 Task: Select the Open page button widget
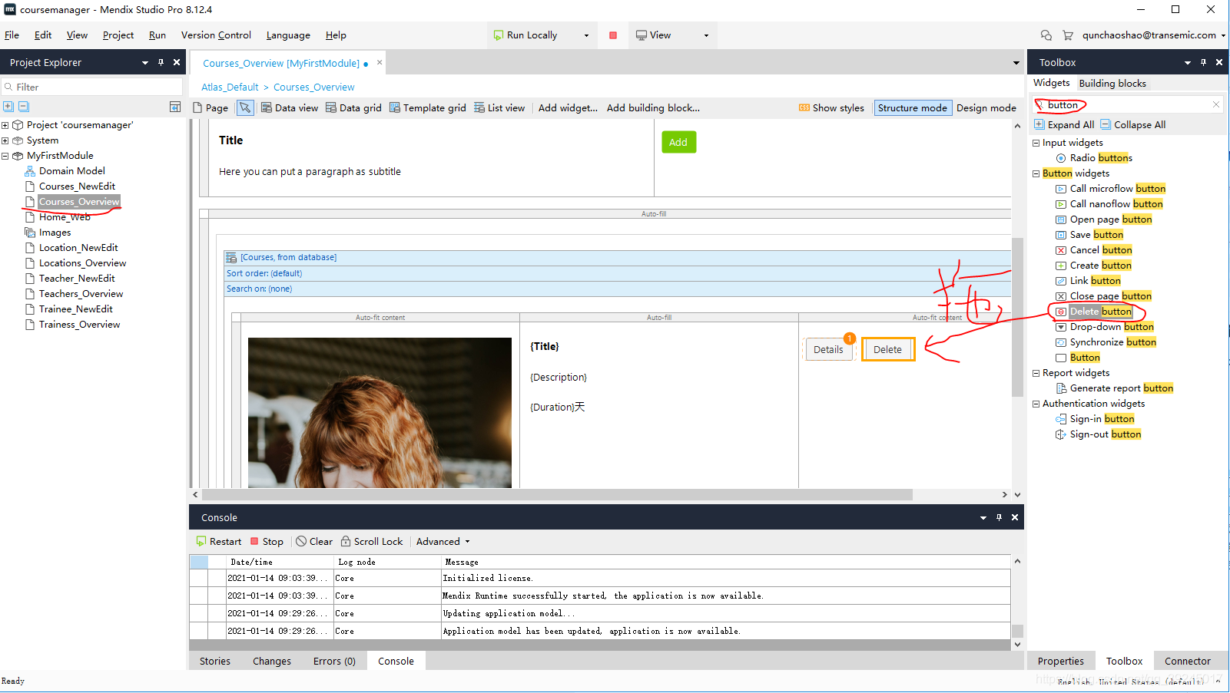coord(1104,219)
